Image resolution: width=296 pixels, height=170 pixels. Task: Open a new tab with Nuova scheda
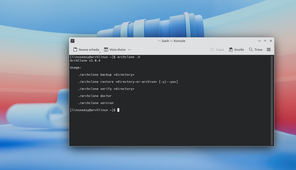pyautogui.click(x=86, y=50)
